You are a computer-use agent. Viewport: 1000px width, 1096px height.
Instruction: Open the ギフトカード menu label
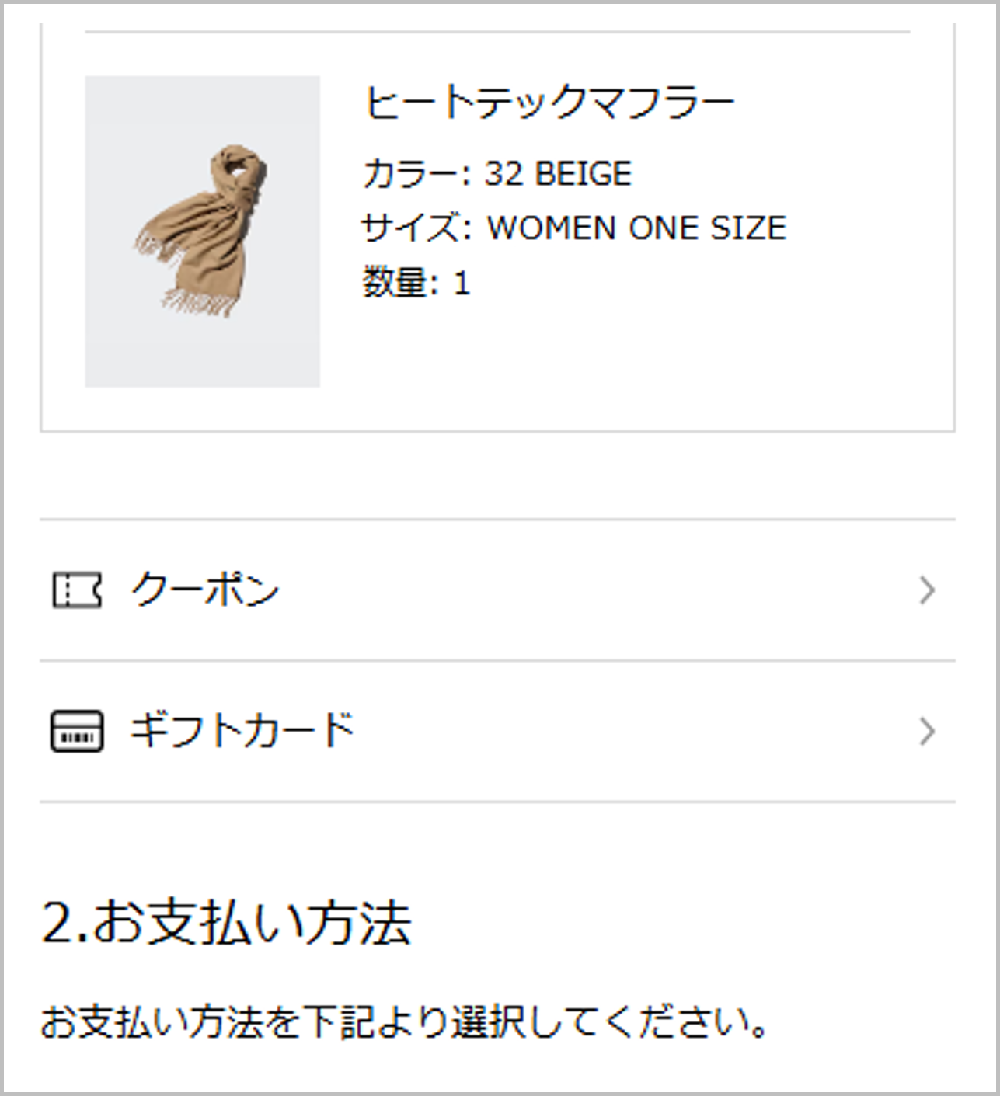pos(242,730)
